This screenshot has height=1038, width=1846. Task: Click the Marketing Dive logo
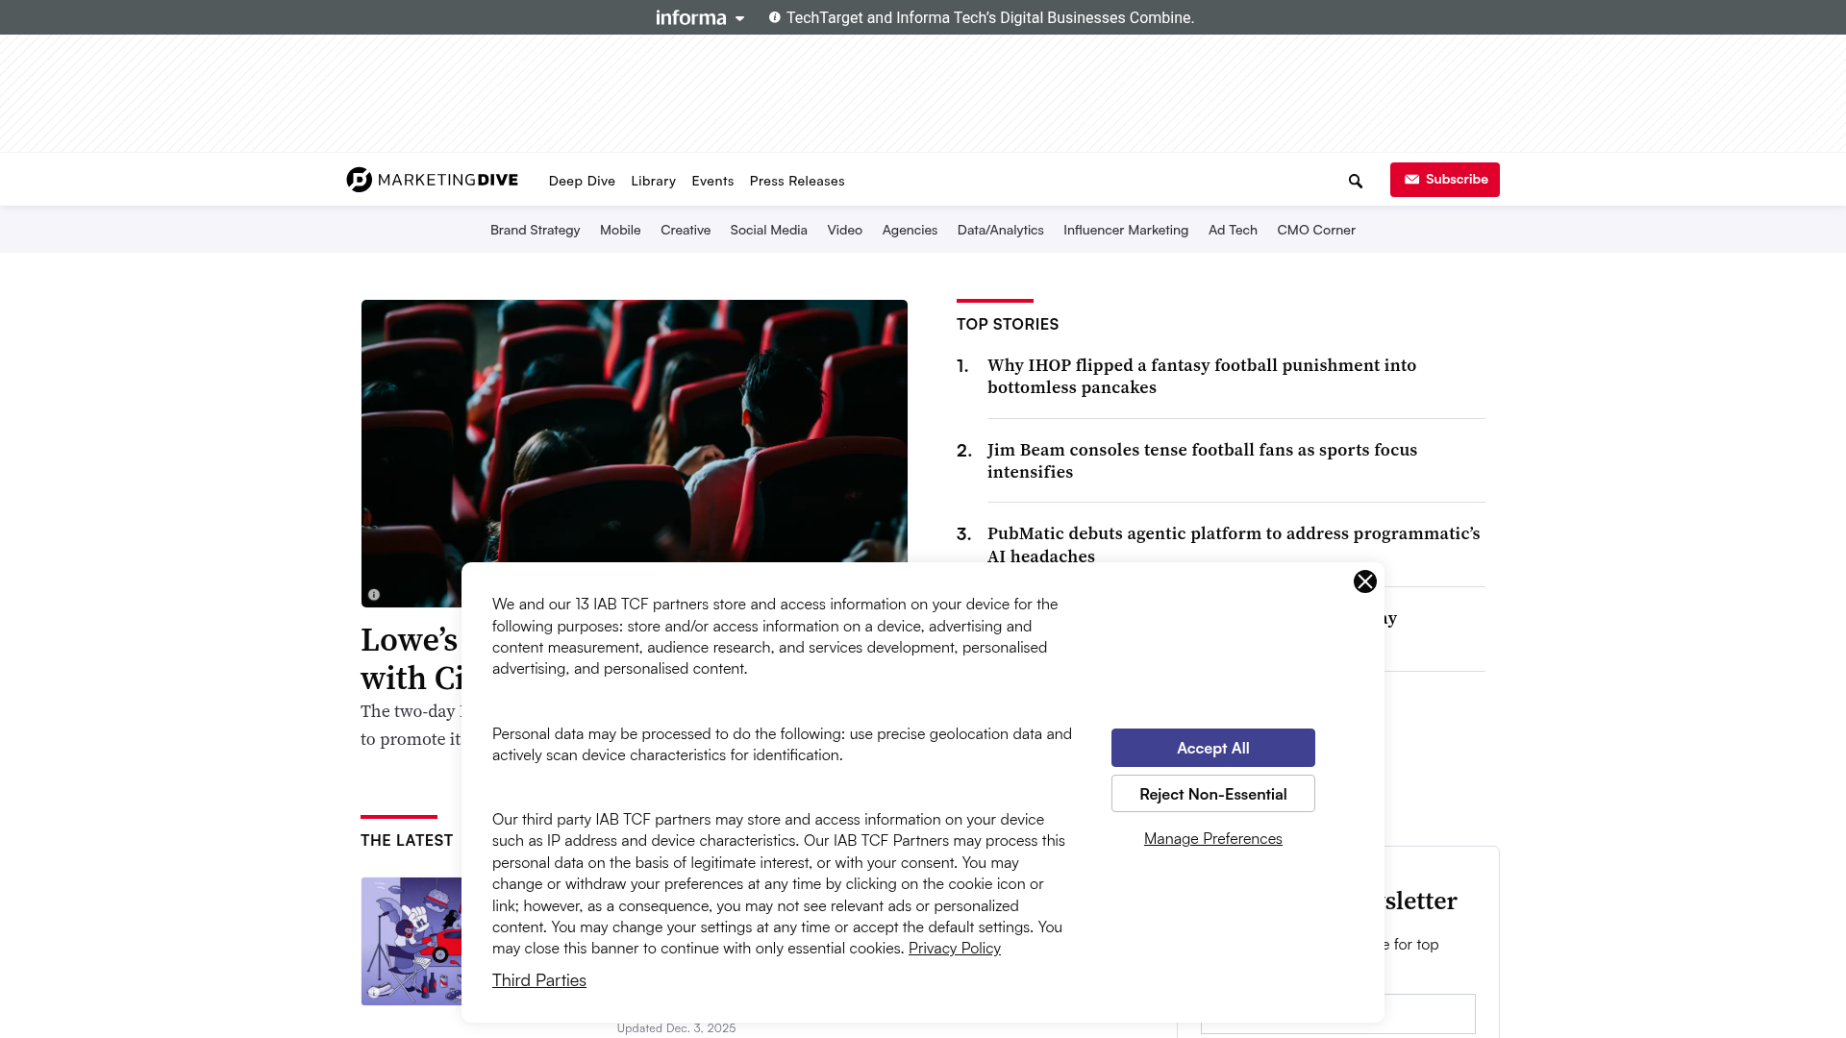(x=433, y=180)
